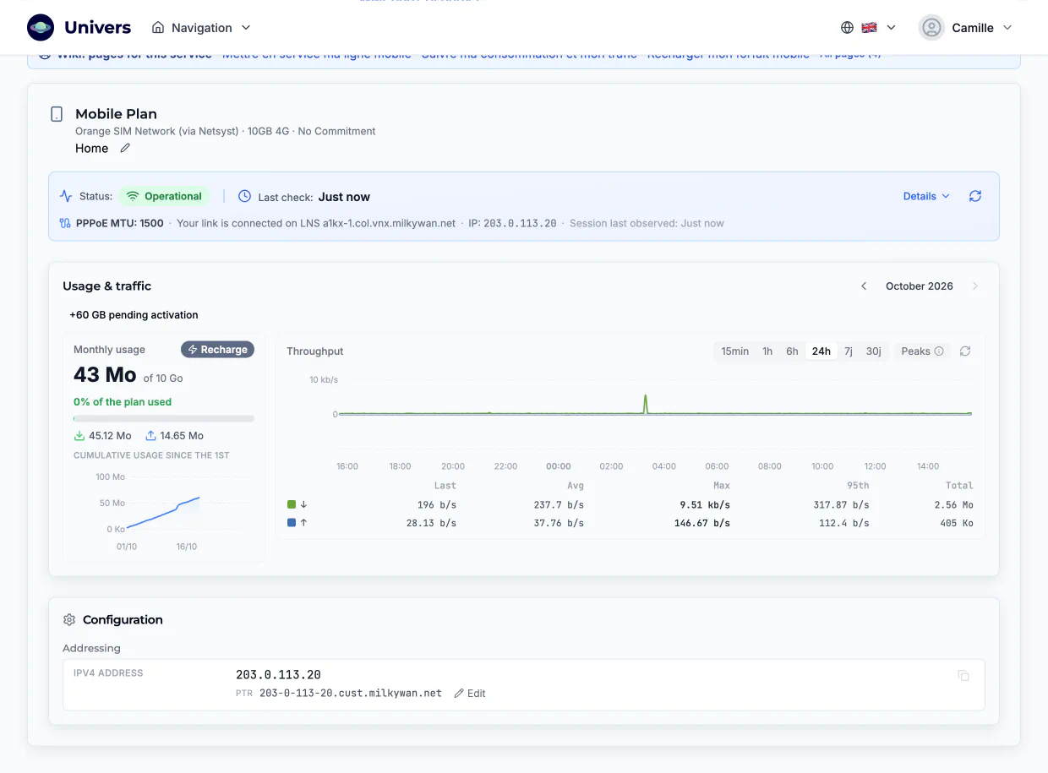Copy the IPv4 address with copy icon

pyautogui.click(x=963, y=675)
